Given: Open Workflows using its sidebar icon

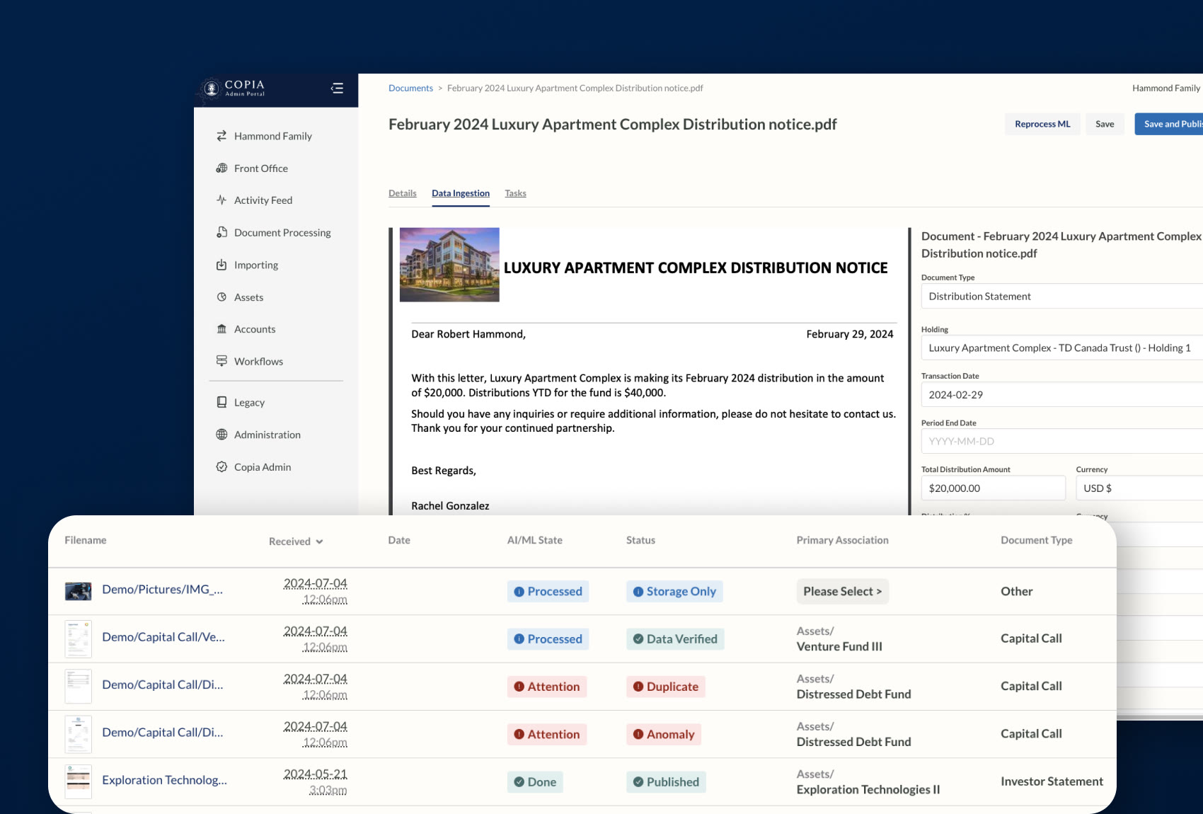Looking at the screenshot, I should 221,361.
